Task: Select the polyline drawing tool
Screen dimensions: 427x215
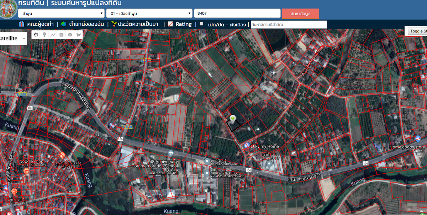Action: coord(53,35)
